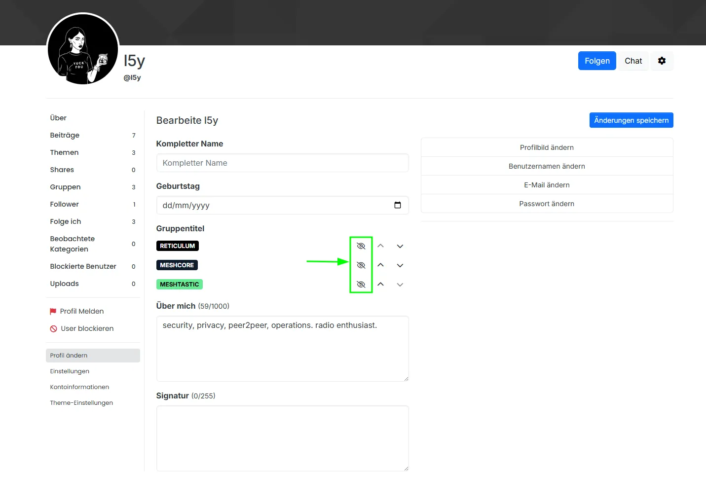Move MESHCORE title down with chevron

pyautogui.click(x=400, y=265)
